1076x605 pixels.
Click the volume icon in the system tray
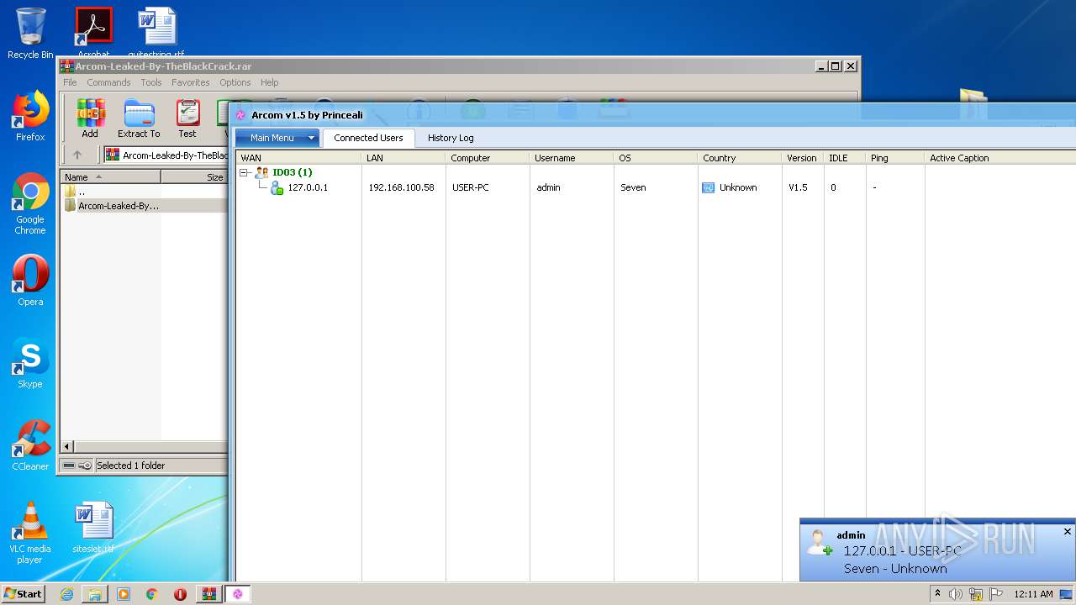click(x=956, y=594)
